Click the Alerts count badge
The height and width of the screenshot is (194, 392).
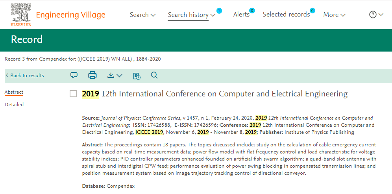[252, 11]
